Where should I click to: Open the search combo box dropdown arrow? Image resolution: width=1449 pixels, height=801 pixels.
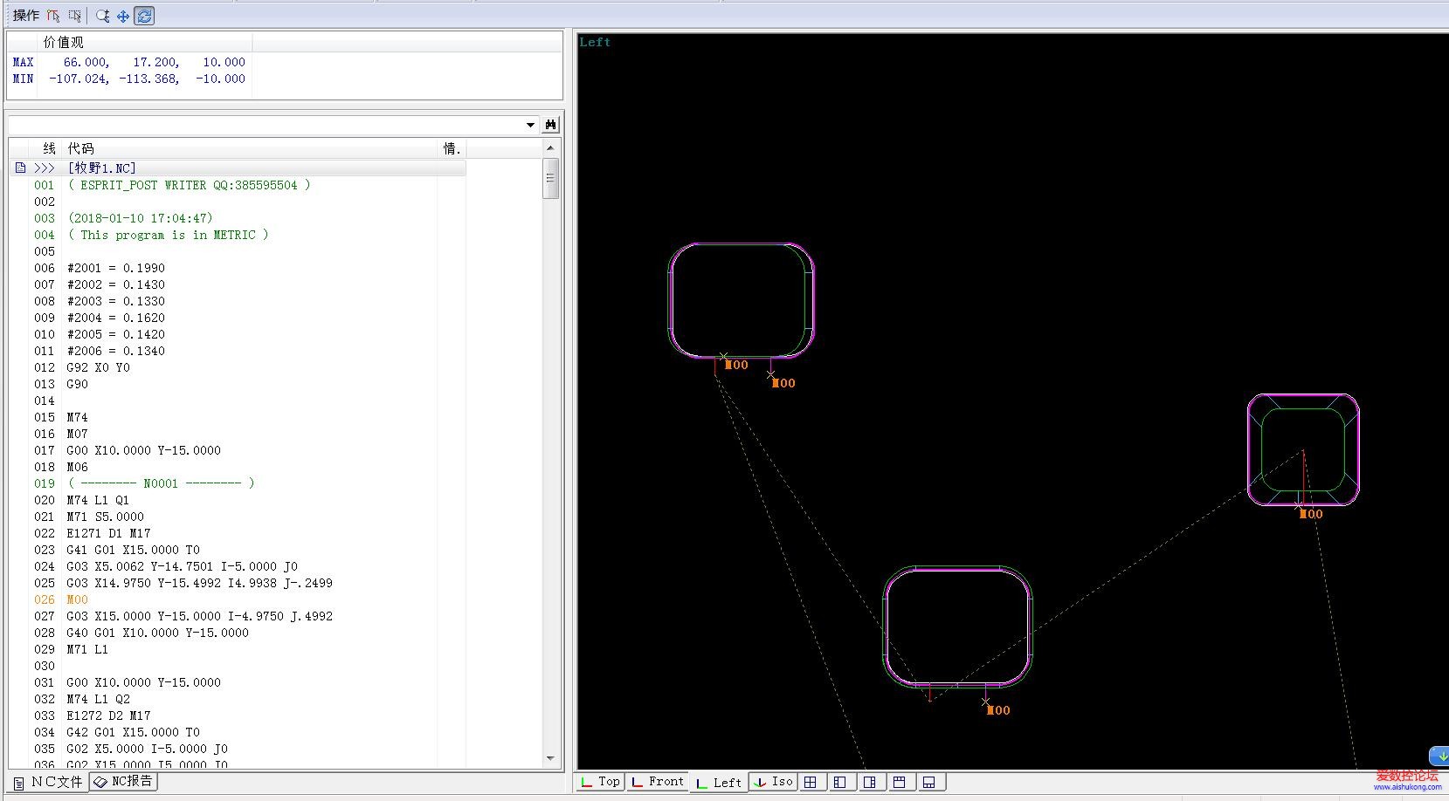tap(530, 125)
